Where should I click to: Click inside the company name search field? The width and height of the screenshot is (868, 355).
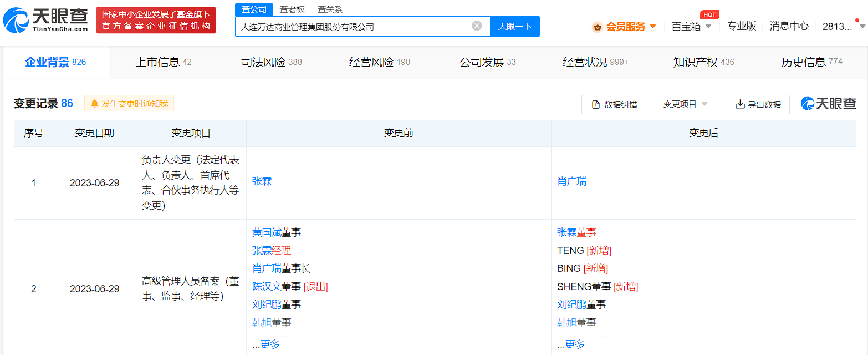[355, 26]
